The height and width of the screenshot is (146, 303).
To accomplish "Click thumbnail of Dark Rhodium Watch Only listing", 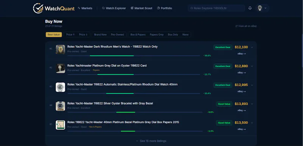I will coord(61,50).
